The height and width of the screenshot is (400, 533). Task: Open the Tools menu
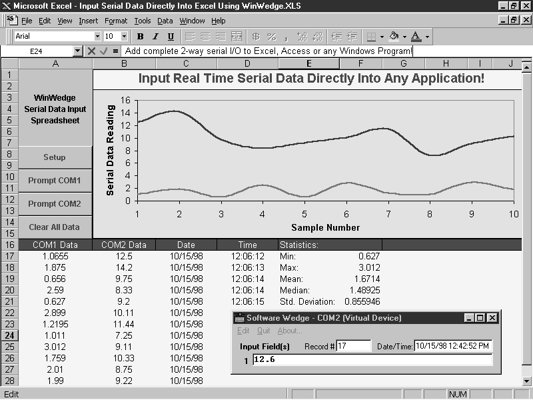(x=143, y=21)
